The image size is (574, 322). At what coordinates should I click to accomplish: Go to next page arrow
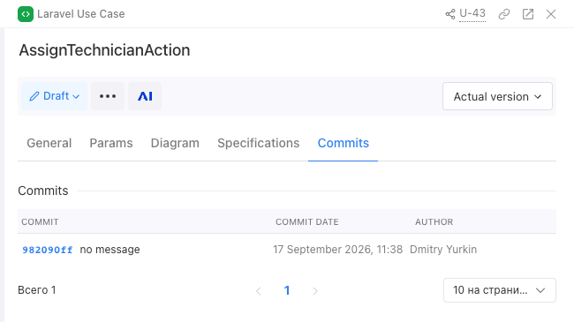315,291
